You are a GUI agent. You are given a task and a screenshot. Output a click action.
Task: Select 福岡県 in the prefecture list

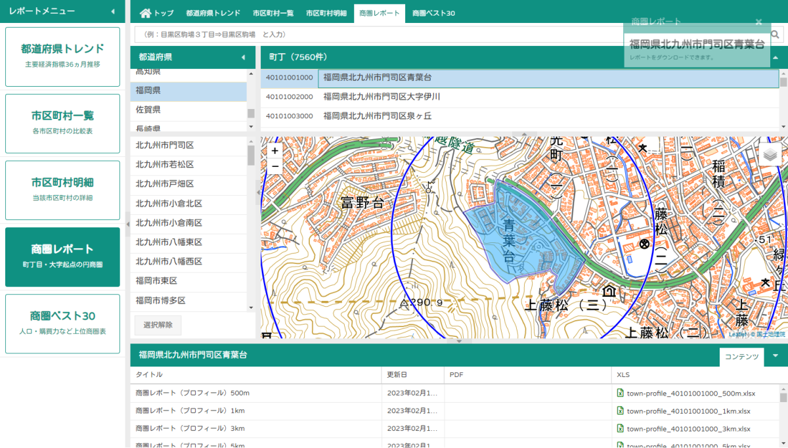point(188,91)
